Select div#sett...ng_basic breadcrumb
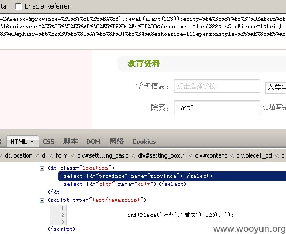 pyautogui.click(x=103, y=155)
